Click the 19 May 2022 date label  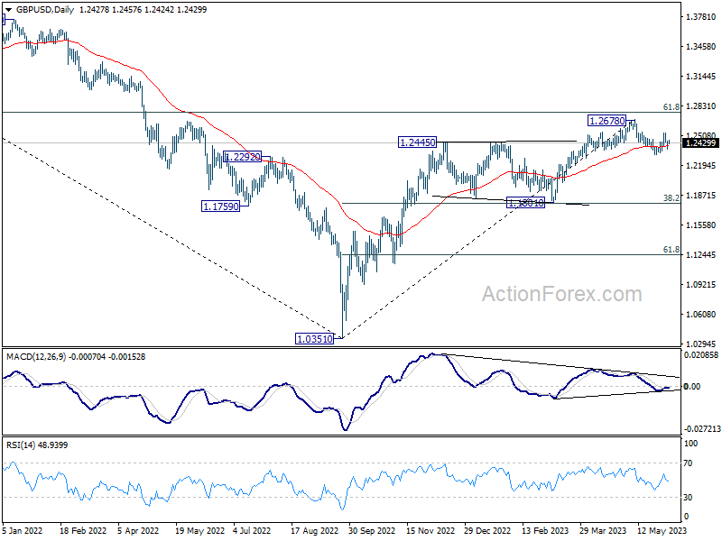(199, 531)
